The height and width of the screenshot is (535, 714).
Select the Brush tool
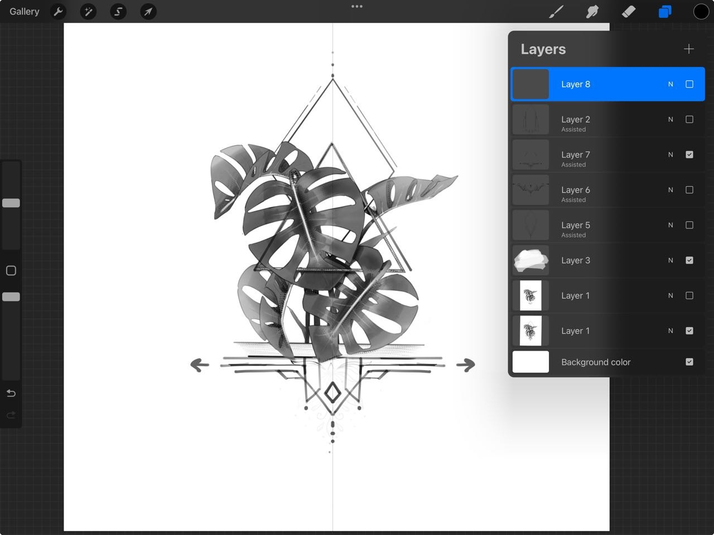pos(556,12)
